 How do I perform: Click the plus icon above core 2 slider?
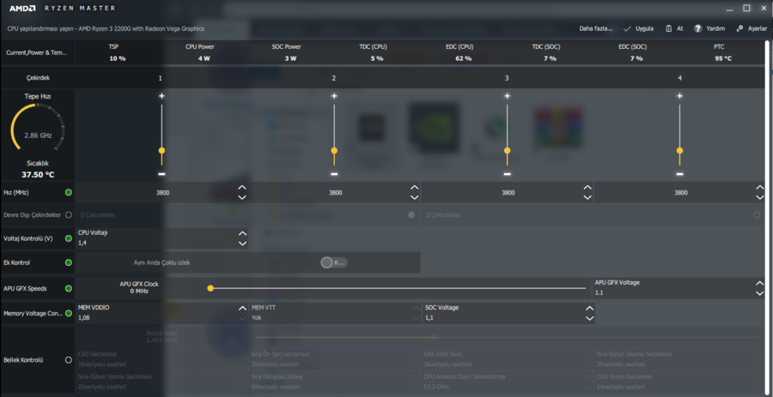click(x=334, y=96)
